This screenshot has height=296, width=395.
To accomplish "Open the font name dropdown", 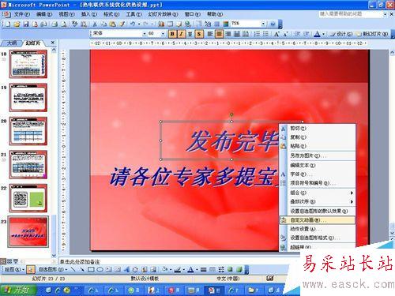I will [144, 34].
